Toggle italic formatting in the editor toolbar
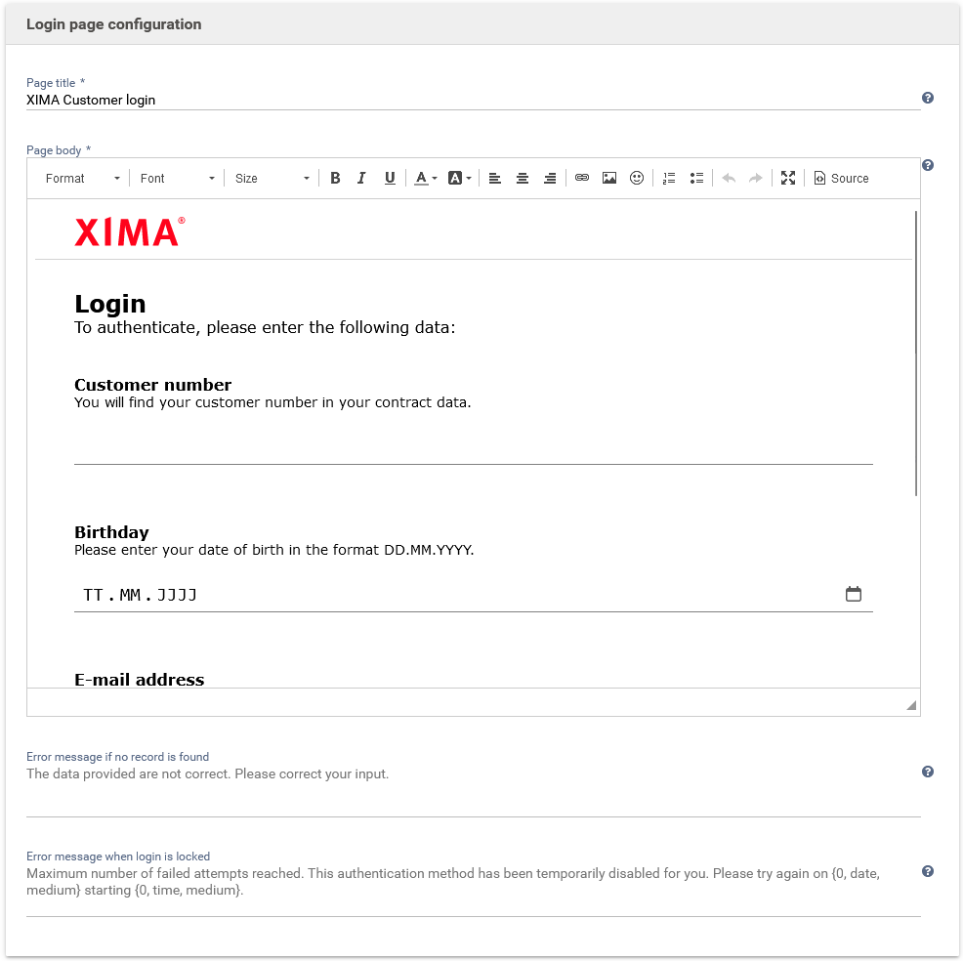 click(x=361, y=179)
